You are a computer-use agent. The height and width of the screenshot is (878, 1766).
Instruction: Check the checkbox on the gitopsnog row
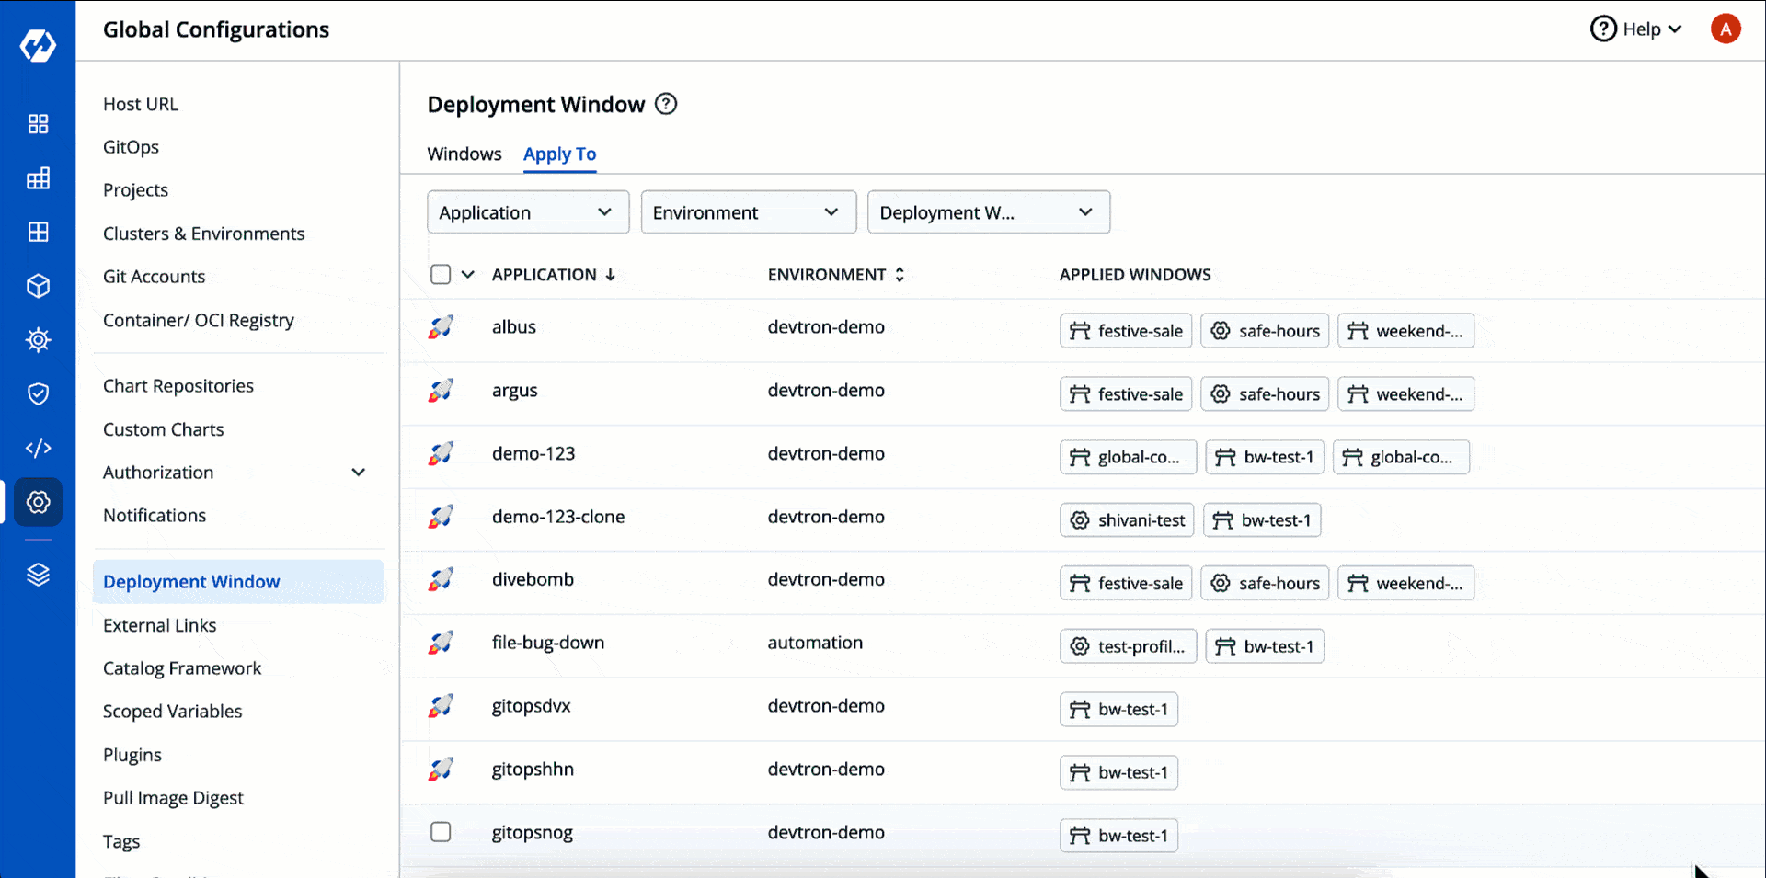click(441, 831)
